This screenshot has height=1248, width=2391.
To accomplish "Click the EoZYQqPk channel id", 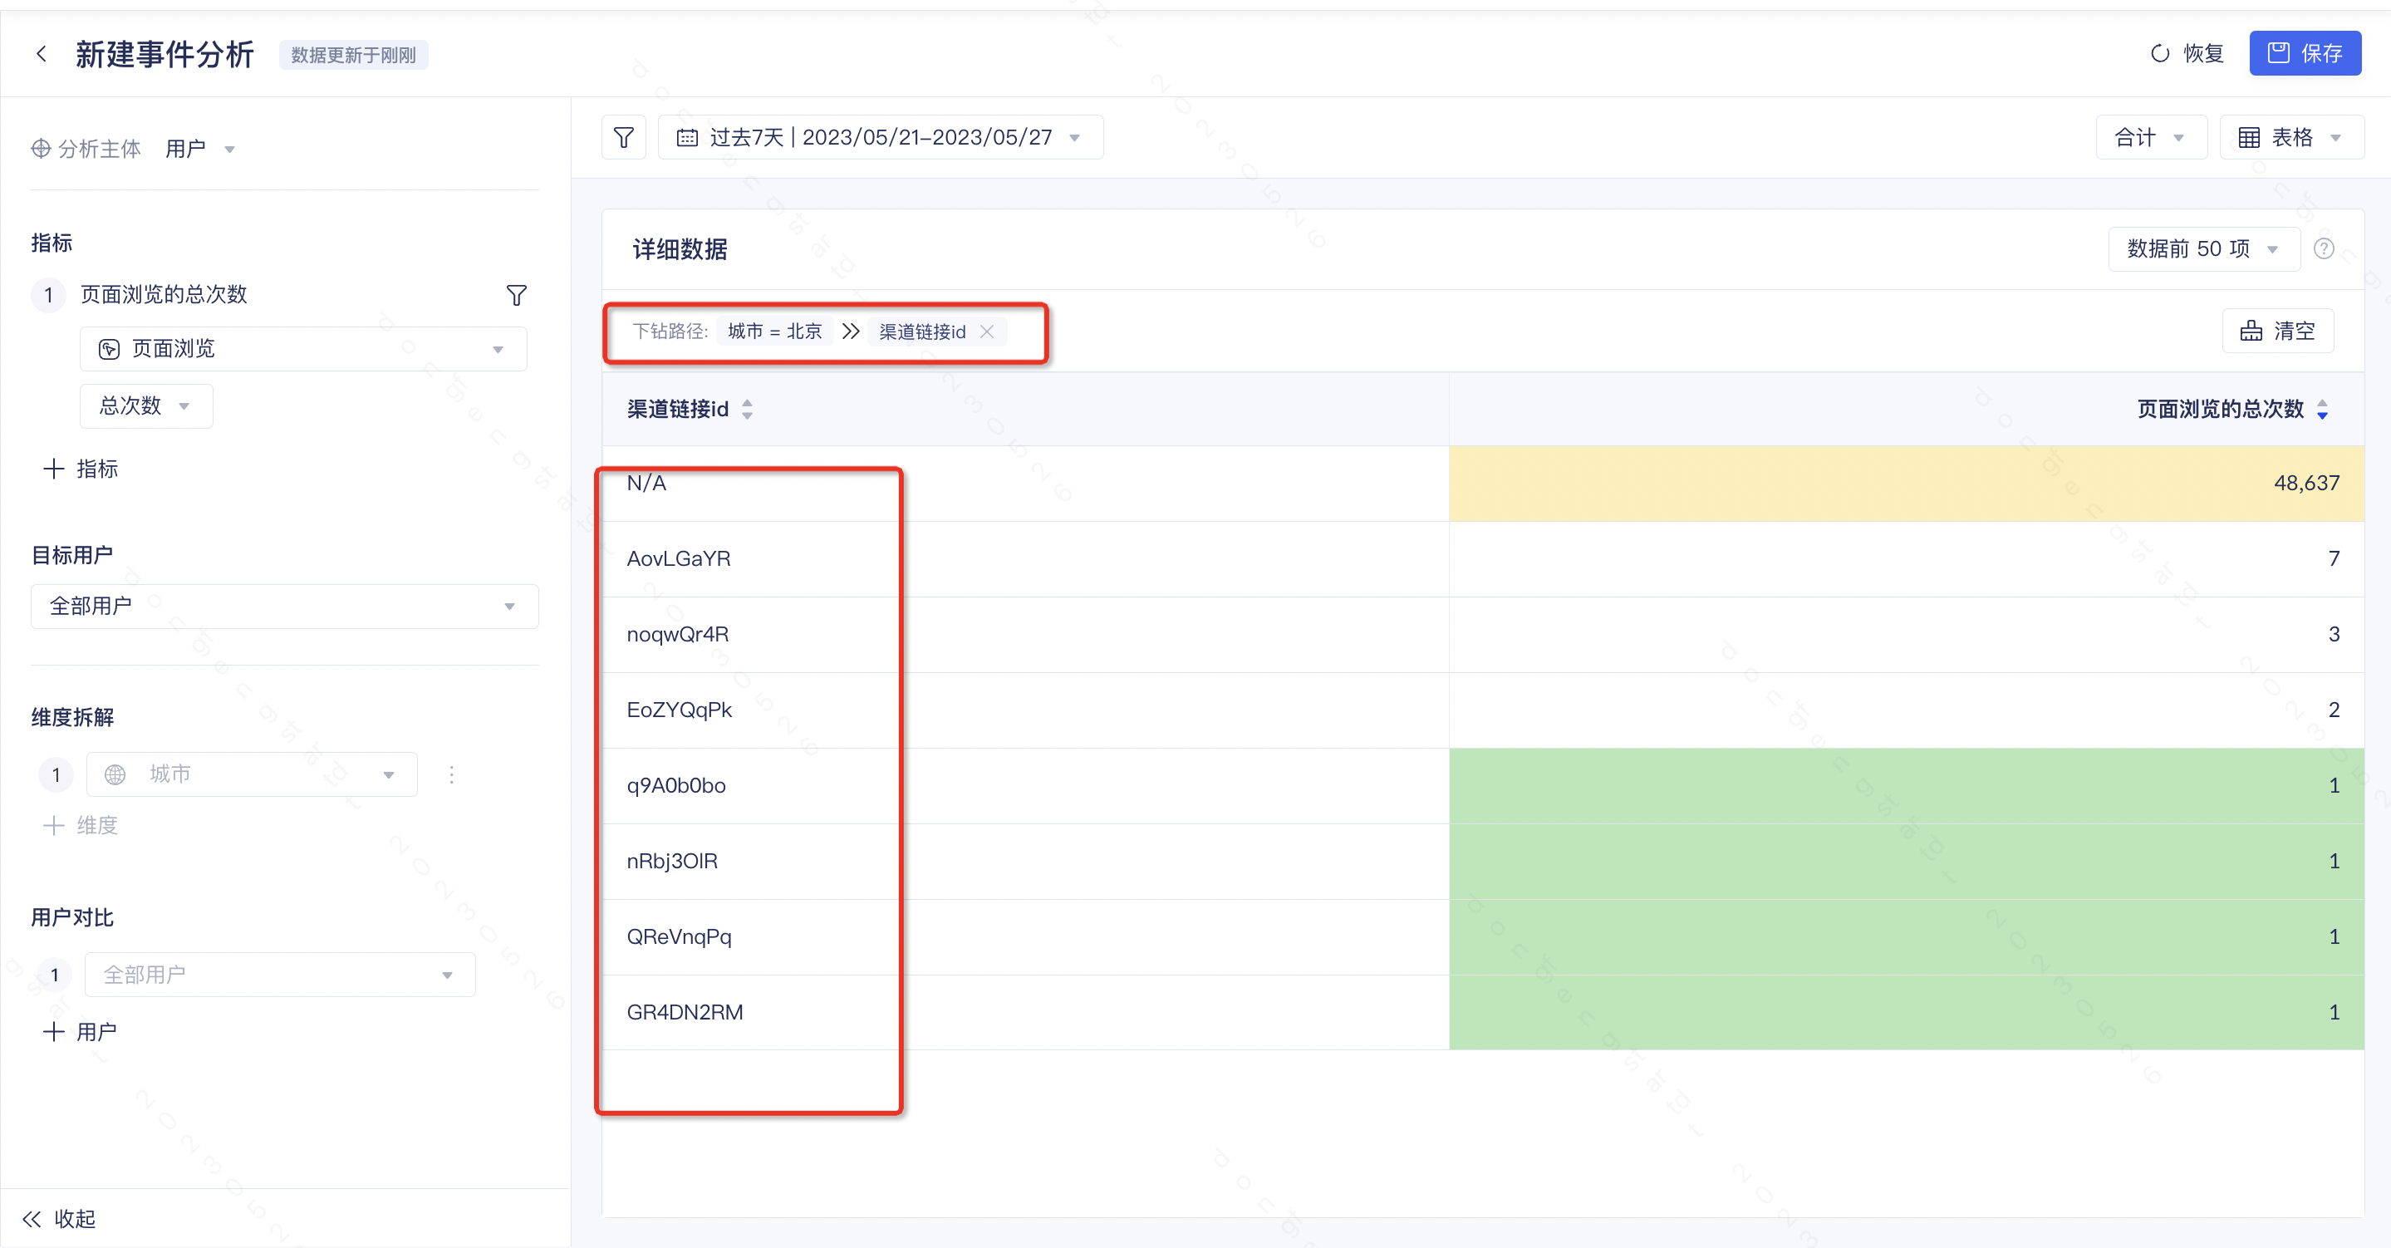I will click(x=680, y=710).
